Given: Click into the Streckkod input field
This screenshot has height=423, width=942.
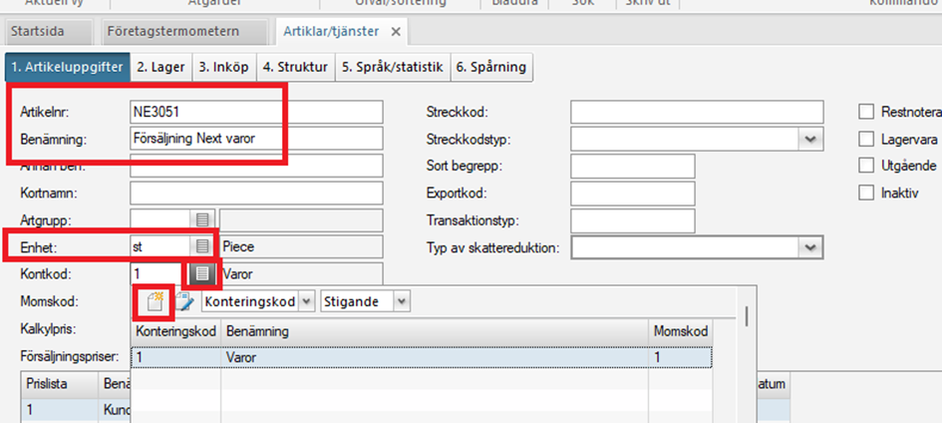Looking at the screenshot, I should click(x=697, y=111).
